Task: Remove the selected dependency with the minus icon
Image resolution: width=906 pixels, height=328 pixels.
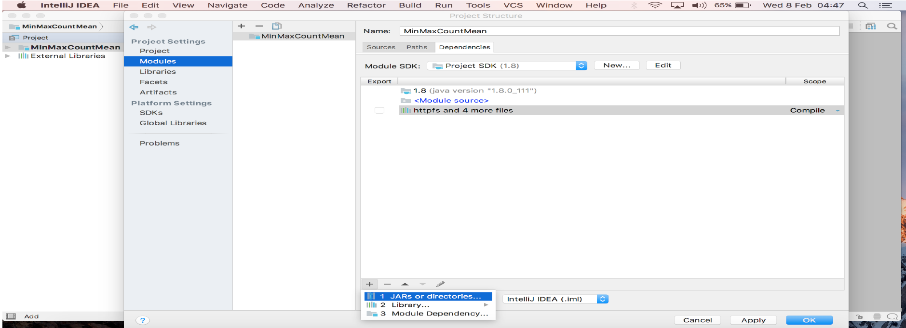Action: click(387, 284)
